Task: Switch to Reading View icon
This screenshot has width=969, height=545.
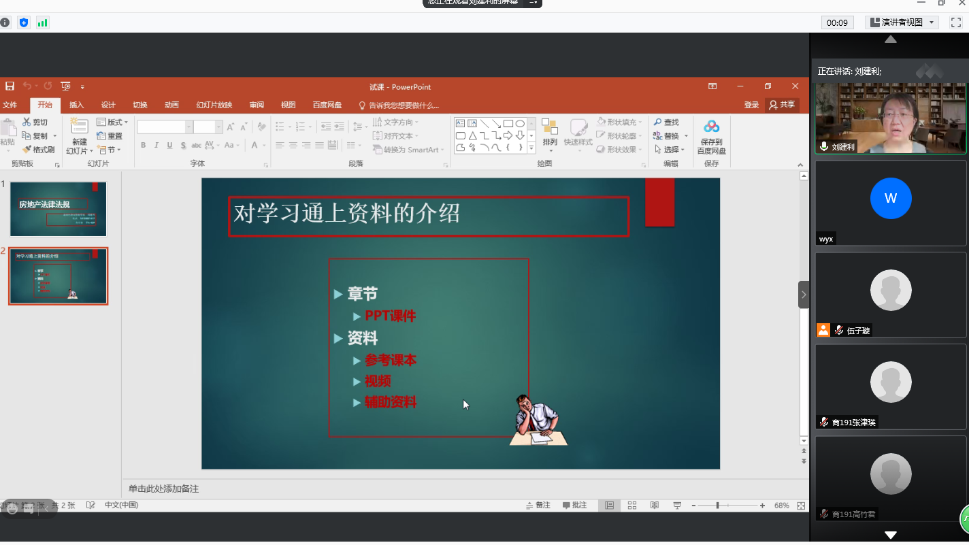Action: tap(654, 506)
